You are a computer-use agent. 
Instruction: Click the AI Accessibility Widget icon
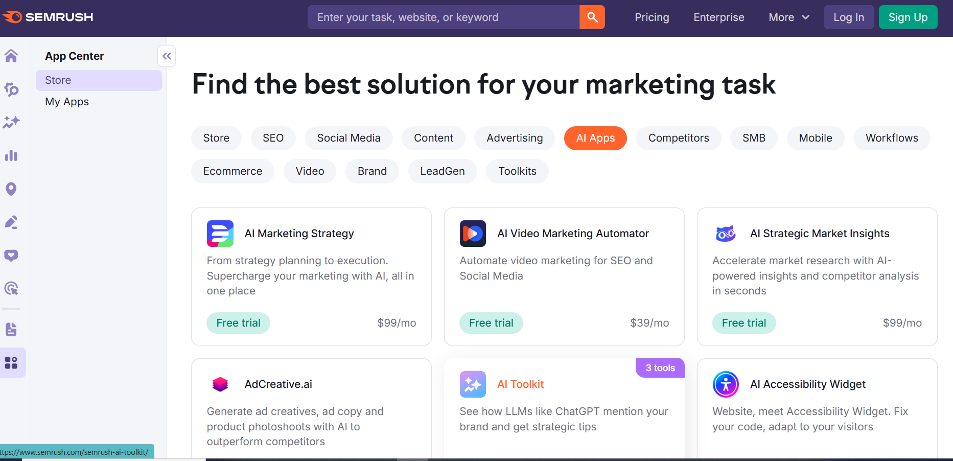coord(726,384)
